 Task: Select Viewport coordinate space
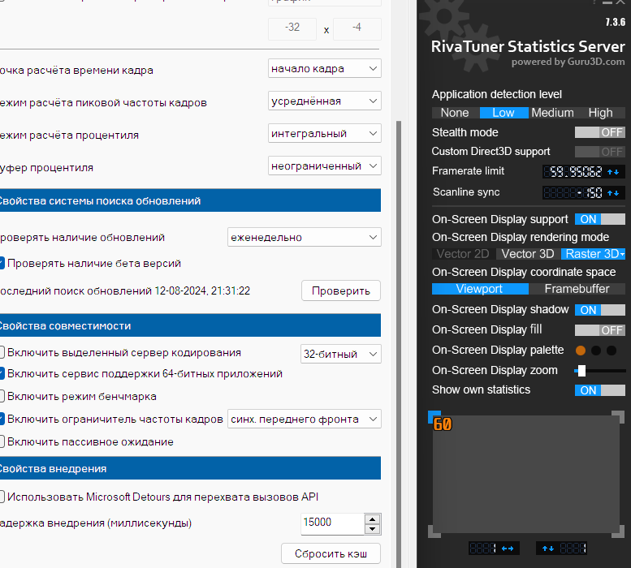click(x=480, y=289)
